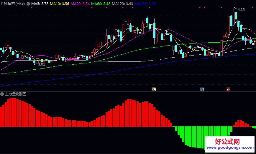Click the 榜 event marker icon
Image resolution: width=256 pixels, height=154 pixels.
pyautogui.click(x=154, y=89)
